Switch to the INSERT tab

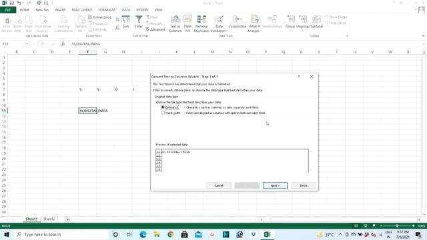60,10
